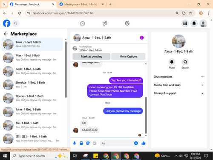Open the Friends icon in top navigation

pos(105,23)
